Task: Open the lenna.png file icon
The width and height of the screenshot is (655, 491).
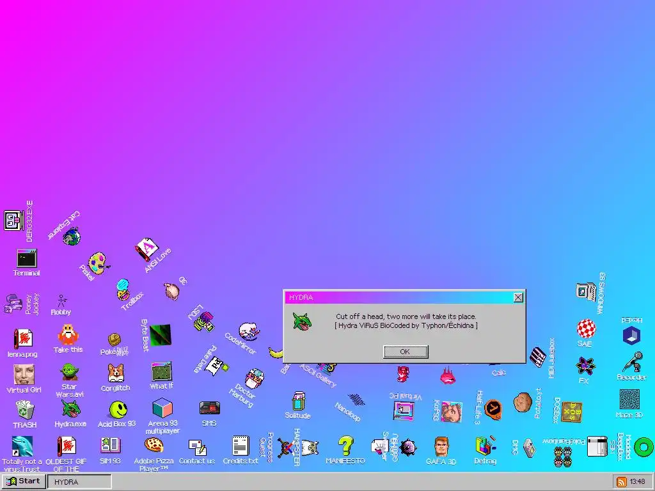Action: tap(23, 339)
